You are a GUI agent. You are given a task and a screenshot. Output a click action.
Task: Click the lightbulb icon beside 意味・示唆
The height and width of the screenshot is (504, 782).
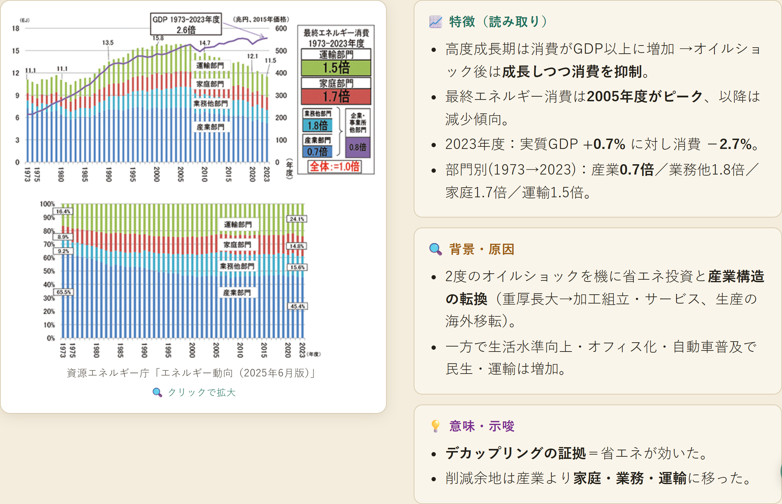pos(435,426)
